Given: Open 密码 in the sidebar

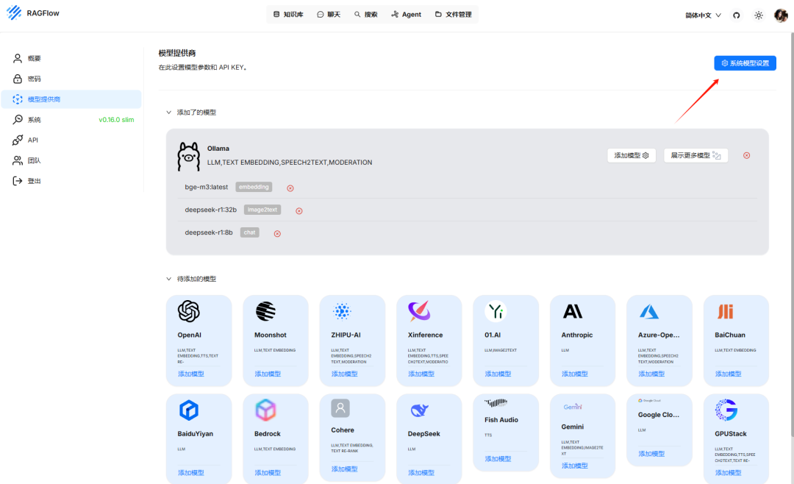Looking at the screenshot, I should [71, 79].
